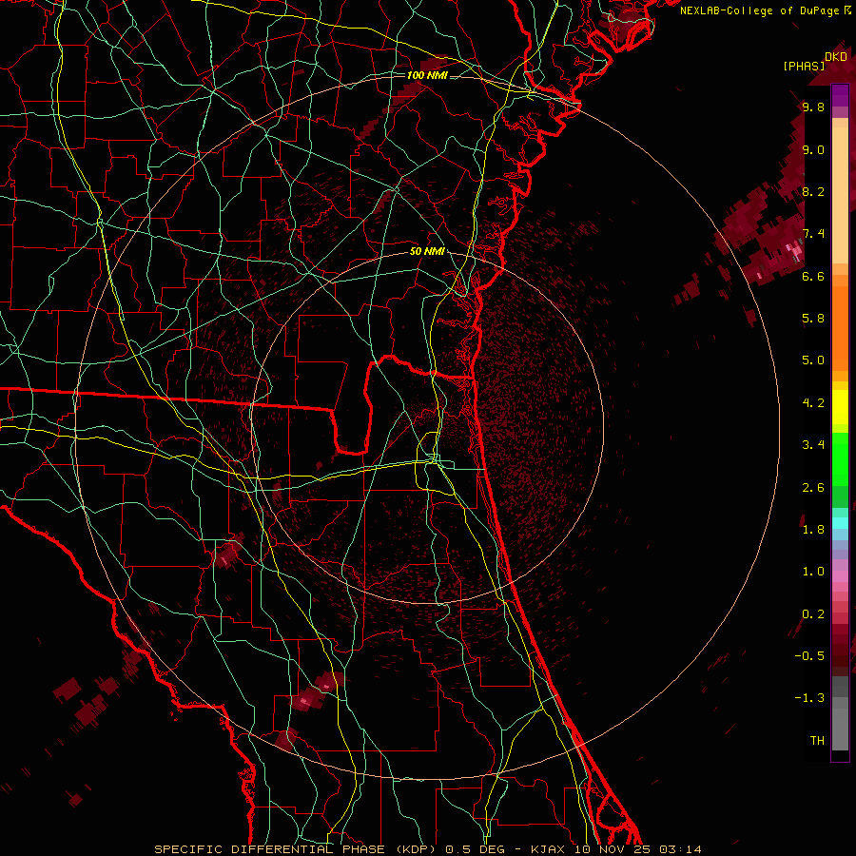Click the 0.5 DEG elevation text

(475, 849)
